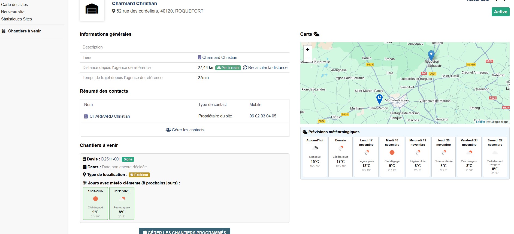Click the Extérieur localisation badge
514x234 pixels.
pyautogui.click(x=139, y=175)
